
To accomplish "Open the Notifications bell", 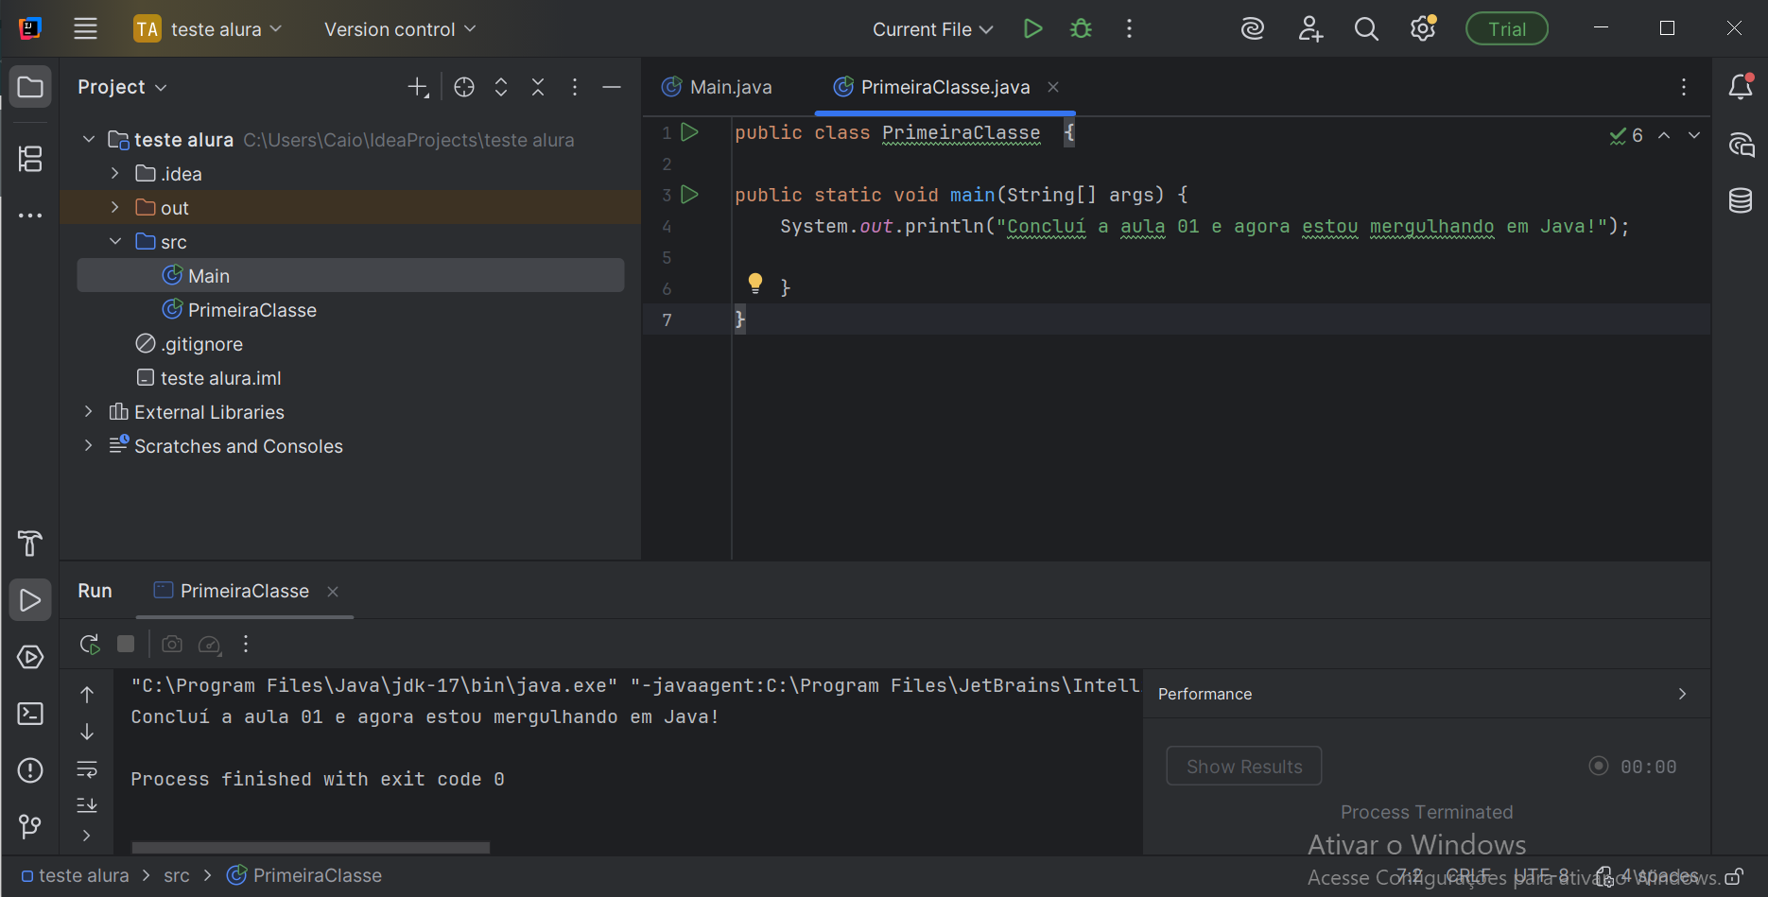I will [1741, 87].
